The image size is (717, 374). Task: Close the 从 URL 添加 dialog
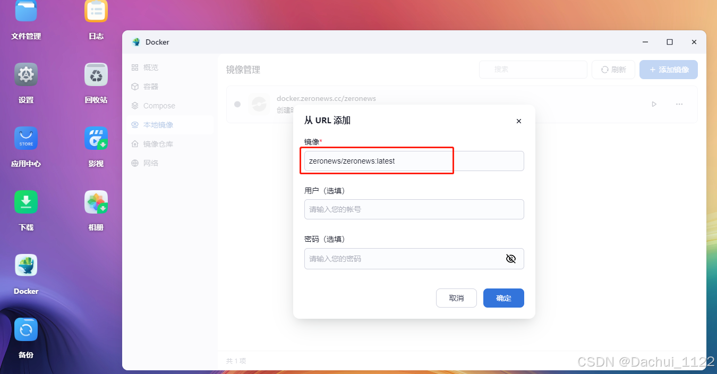point(519,121)
